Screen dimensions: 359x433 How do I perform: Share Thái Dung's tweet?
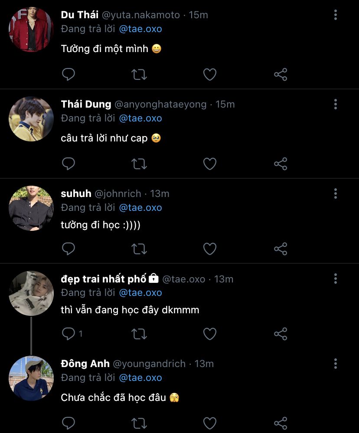click(281, 164)
